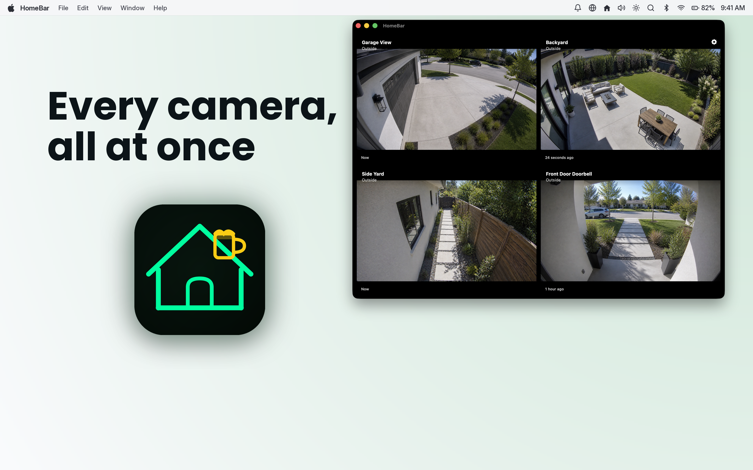Open the Edit menu
This screenshot has height=470, width=753.
click(x=83, y=8)
